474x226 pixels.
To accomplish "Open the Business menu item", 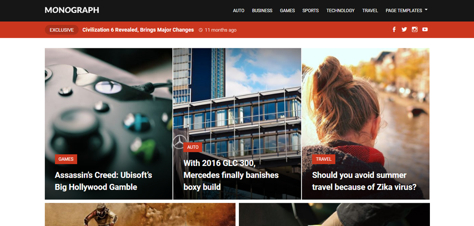I will (262, 10).
